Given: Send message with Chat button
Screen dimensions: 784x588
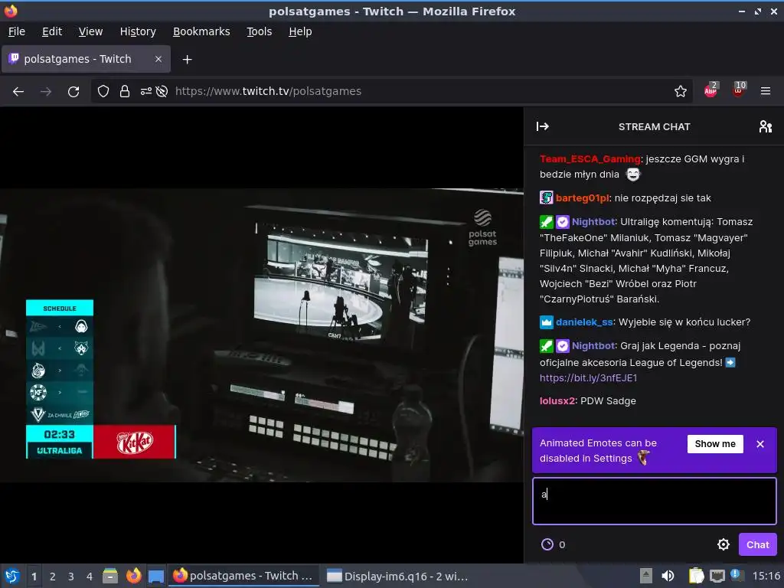Looking at the screenshot, I should [x=757, y=544].
